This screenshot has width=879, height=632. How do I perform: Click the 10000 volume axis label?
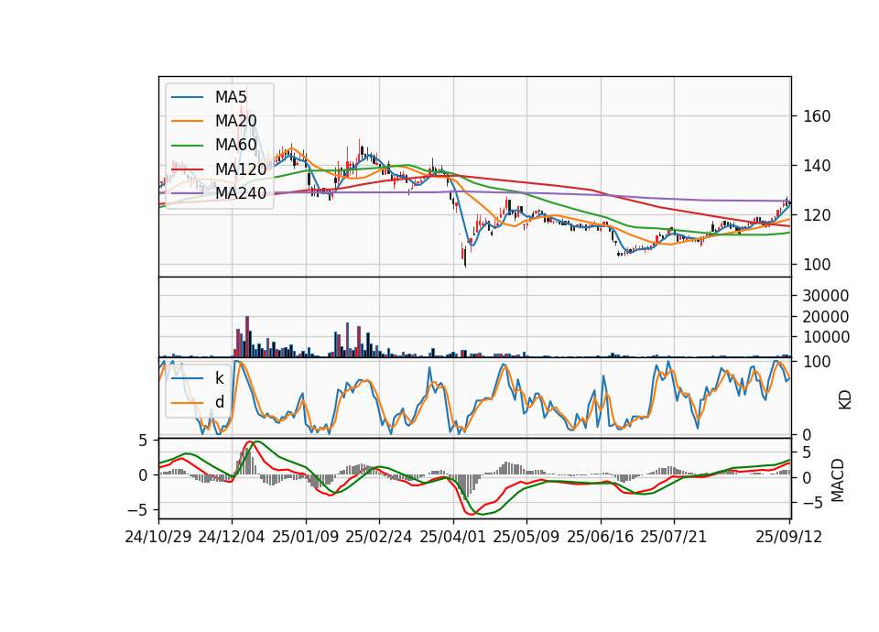(825, 337)
